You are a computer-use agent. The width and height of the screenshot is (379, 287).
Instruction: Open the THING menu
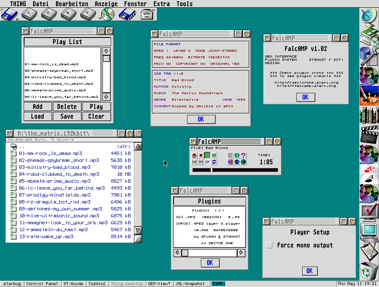tap(18, 4)
